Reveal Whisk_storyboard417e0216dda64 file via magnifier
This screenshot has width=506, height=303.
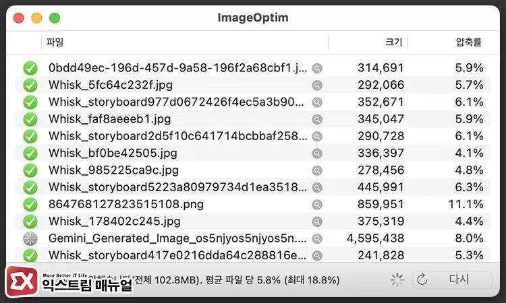pos(317,256)
